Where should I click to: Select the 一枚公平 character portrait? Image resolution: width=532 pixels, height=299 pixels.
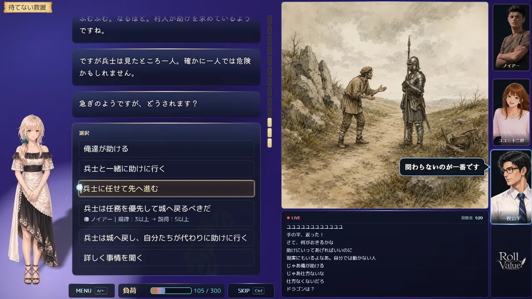[511, 187]
